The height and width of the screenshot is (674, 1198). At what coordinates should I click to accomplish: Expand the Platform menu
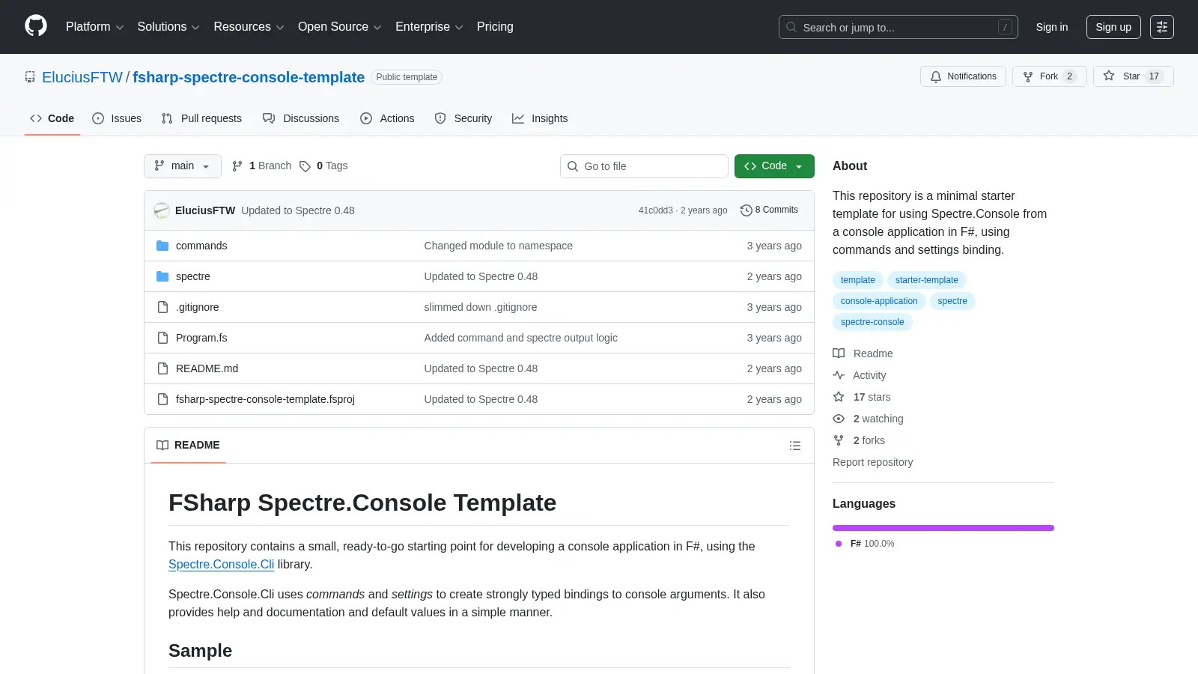pos(94,27)
